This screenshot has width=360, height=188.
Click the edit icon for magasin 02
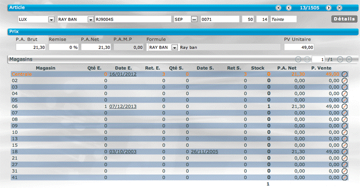(x=344, y=80)
